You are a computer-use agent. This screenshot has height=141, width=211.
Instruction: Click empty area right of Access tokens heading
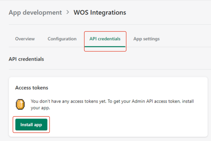coord(126,88)
